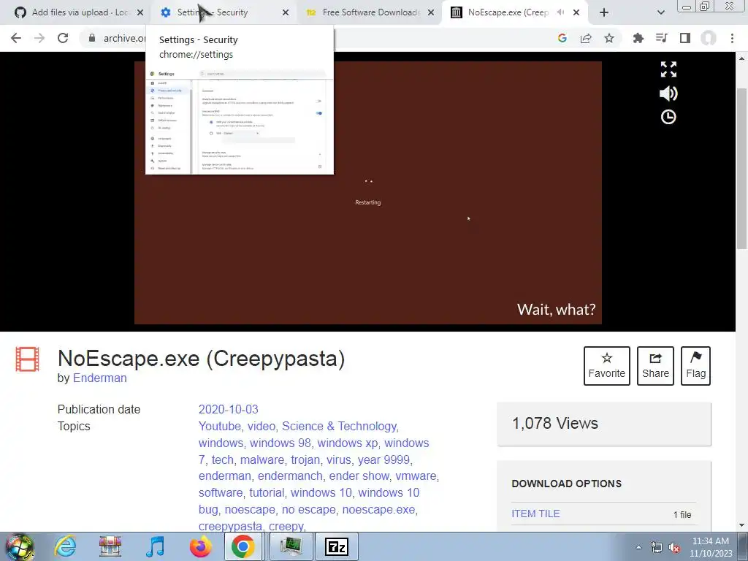Viewport: 748px width, 561px height.
Task: Close the GitHub upload tab
Action: coord(140,12)
